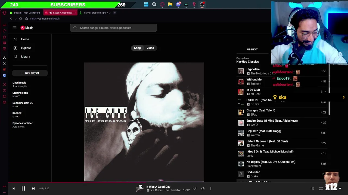Screen dimensions: 348x195
Task: Like It Was A Good Day
Action: tap(203, 188)
